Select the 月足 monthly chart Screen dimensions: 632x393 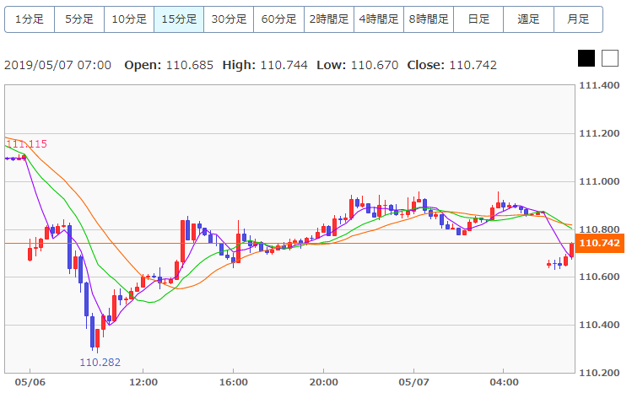pyautogui.click(x=578, y=19)
